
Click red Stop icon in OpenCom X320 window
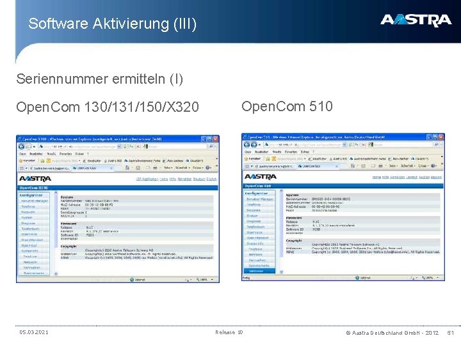point(138,147)
